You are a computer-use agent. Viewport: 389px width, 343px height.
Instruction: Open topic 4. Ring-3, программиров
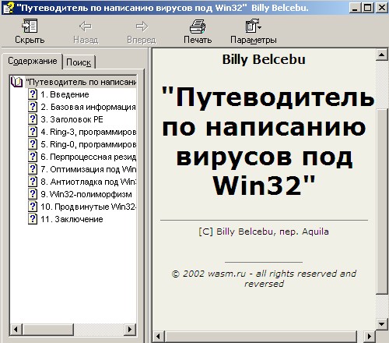pyautogui.click(x=88, y=132)
